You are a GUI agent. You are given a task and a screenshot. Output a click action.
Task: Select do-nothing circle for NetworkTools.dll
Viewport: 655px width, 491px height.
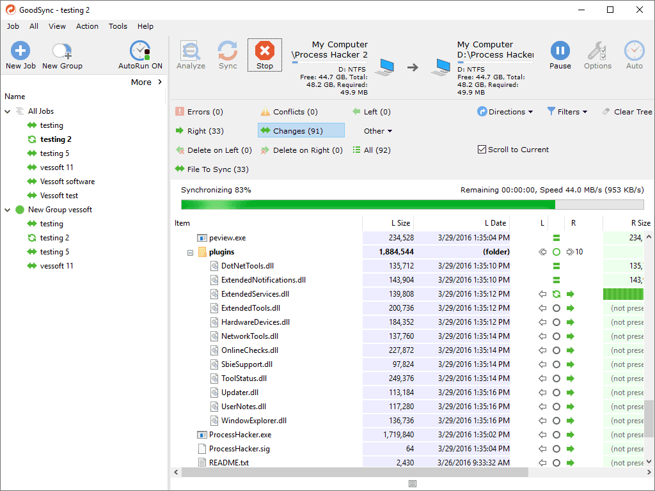(556, 336)
